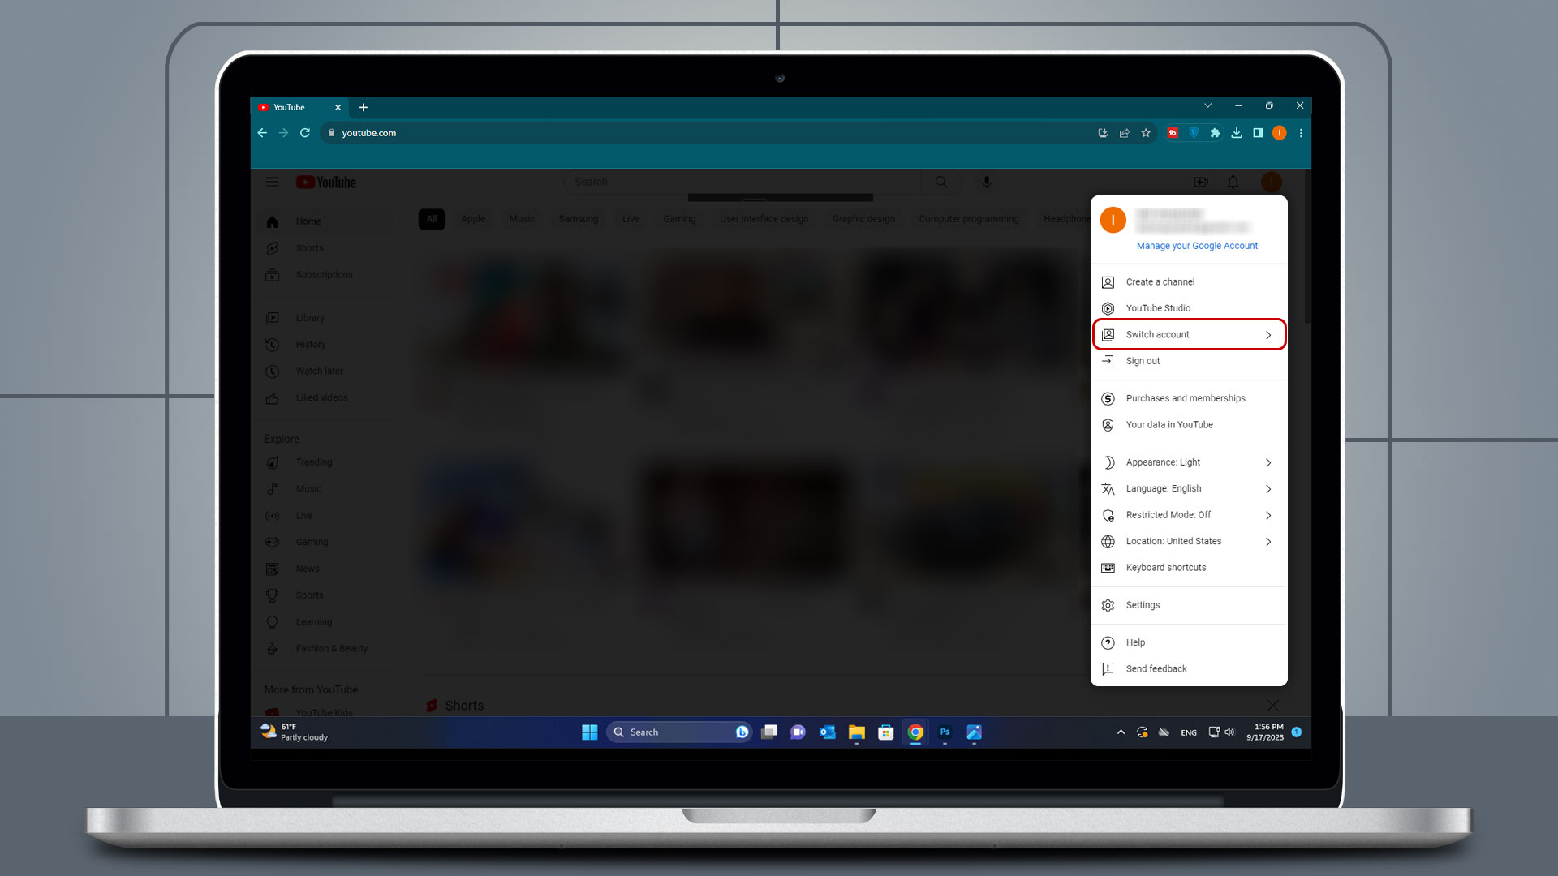
Task: Toggle microphone search input
Action: (984, 182)
